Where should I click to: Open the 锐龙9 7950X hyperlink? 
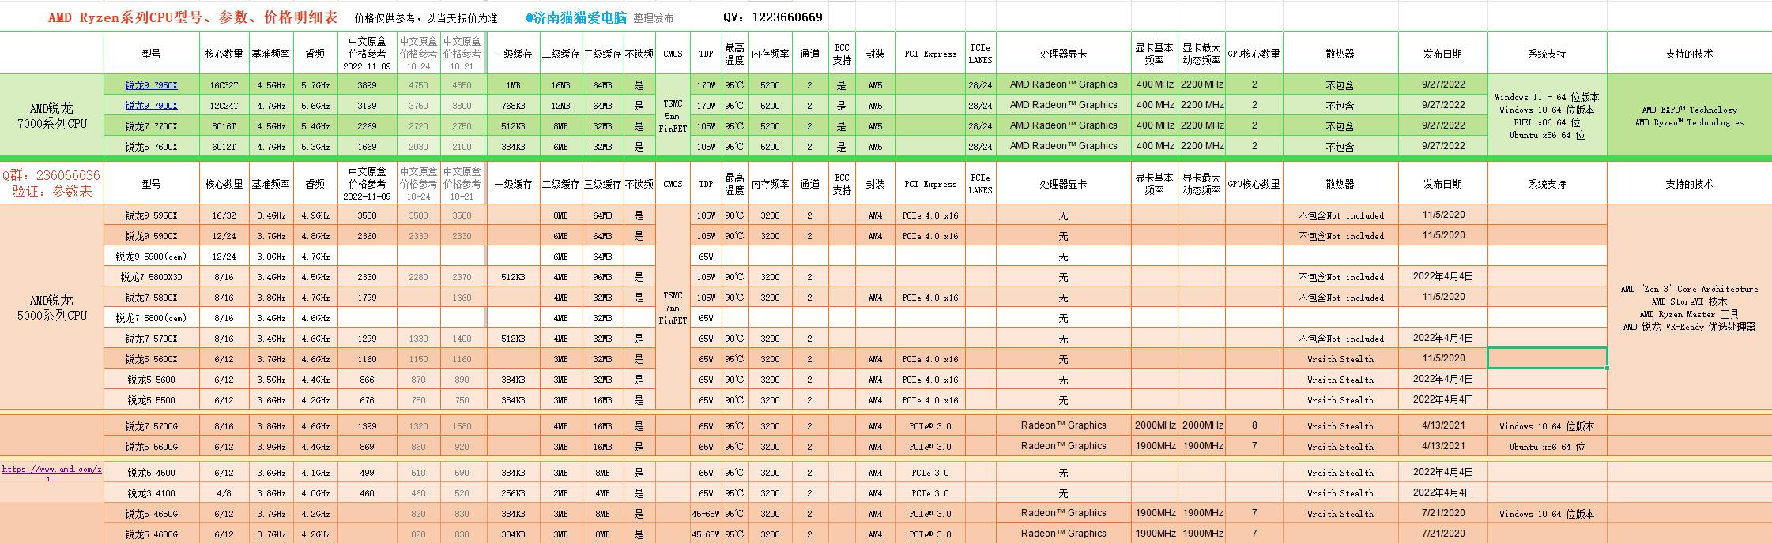151,85
